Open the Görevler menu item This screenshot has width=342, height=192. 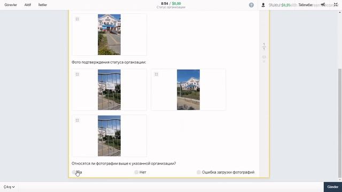click(x=11, y=5)
